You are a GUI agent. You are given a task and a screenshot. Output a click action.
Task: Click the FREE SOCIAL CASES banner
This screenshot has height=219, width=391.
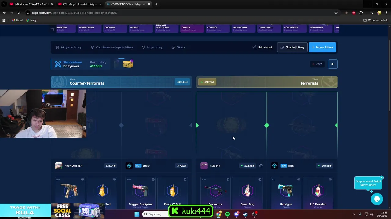(x=78, y=211)
